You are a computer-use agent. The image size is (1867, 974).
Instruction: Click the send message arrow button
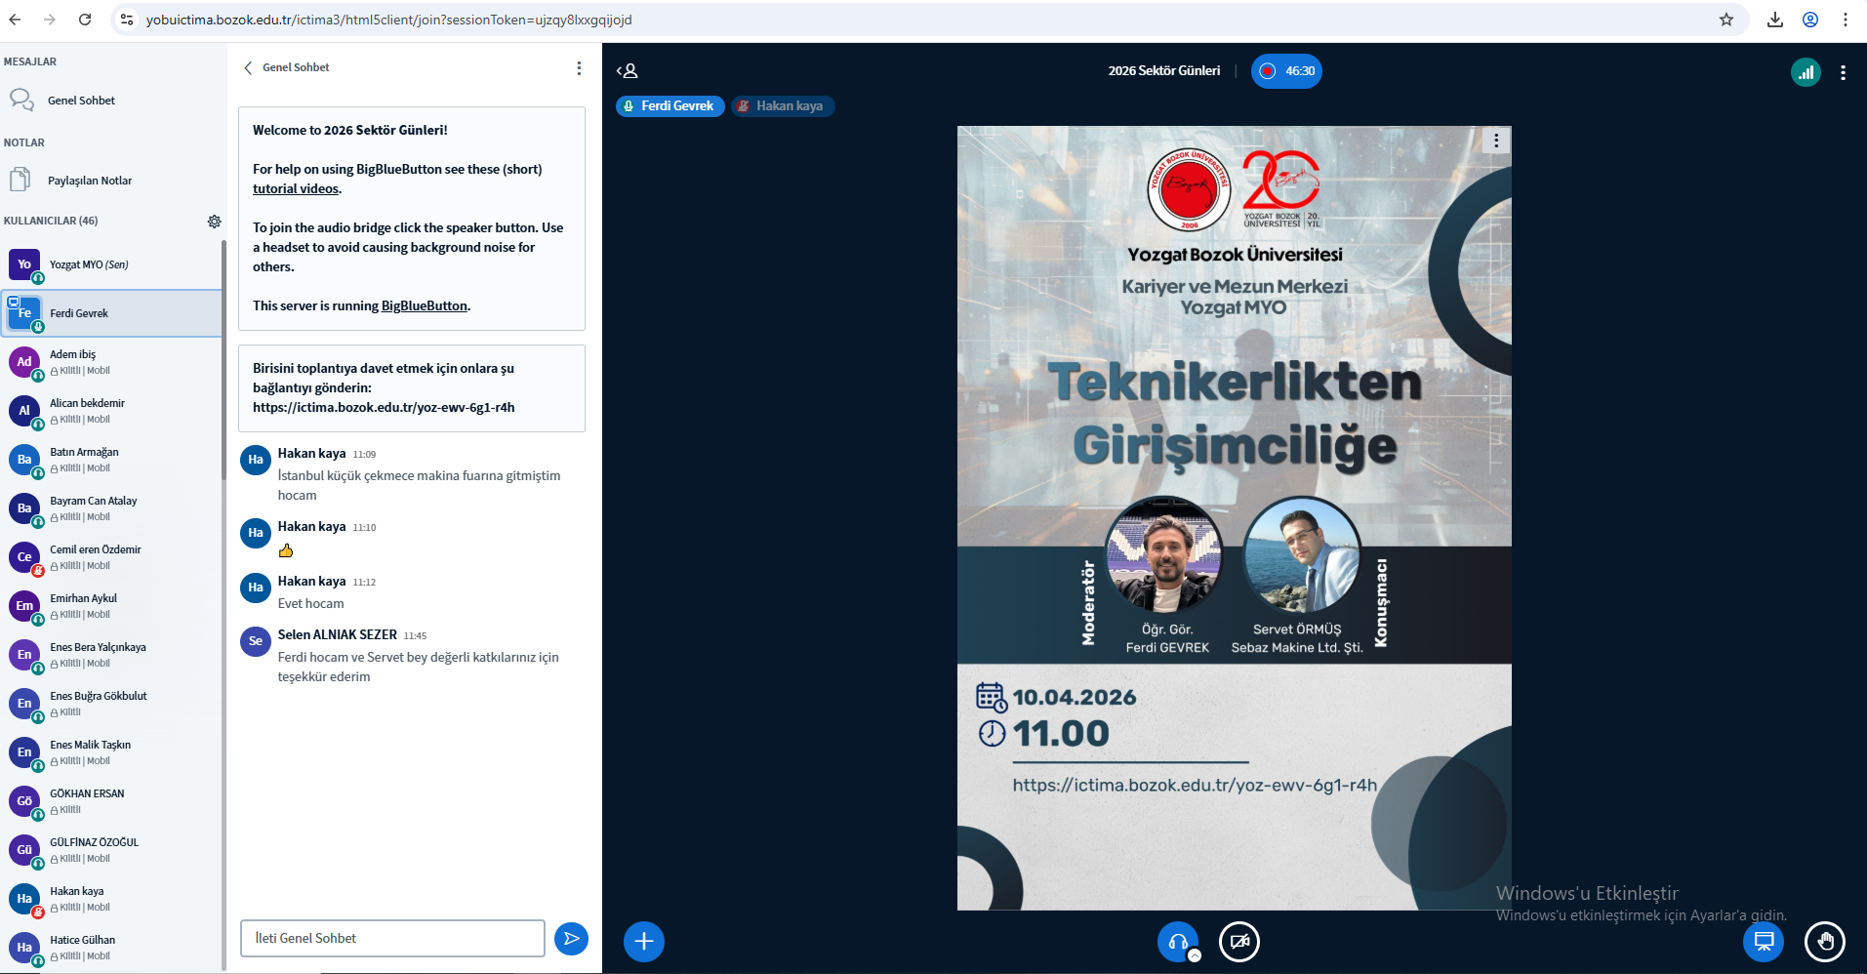coord(571,939)
